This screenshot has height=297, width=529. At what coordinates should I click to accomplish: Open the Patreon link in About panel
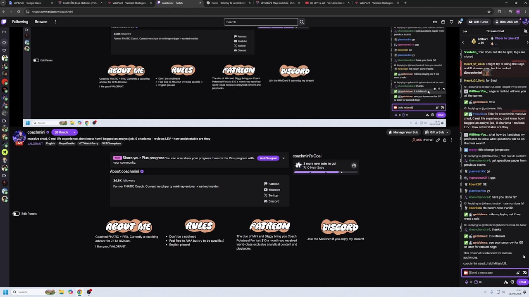[x=272, y=184]
